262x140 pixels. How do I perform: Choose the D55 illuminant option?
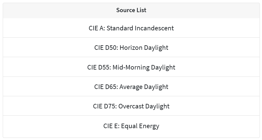tap(131, 67)
